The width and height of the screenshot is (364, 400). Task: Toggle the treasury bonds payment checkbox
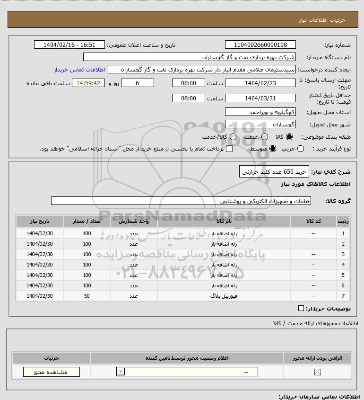pos(229,149)
